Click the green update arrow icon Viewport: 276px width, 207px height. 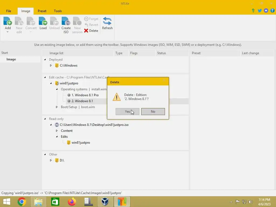pos(253,11)
